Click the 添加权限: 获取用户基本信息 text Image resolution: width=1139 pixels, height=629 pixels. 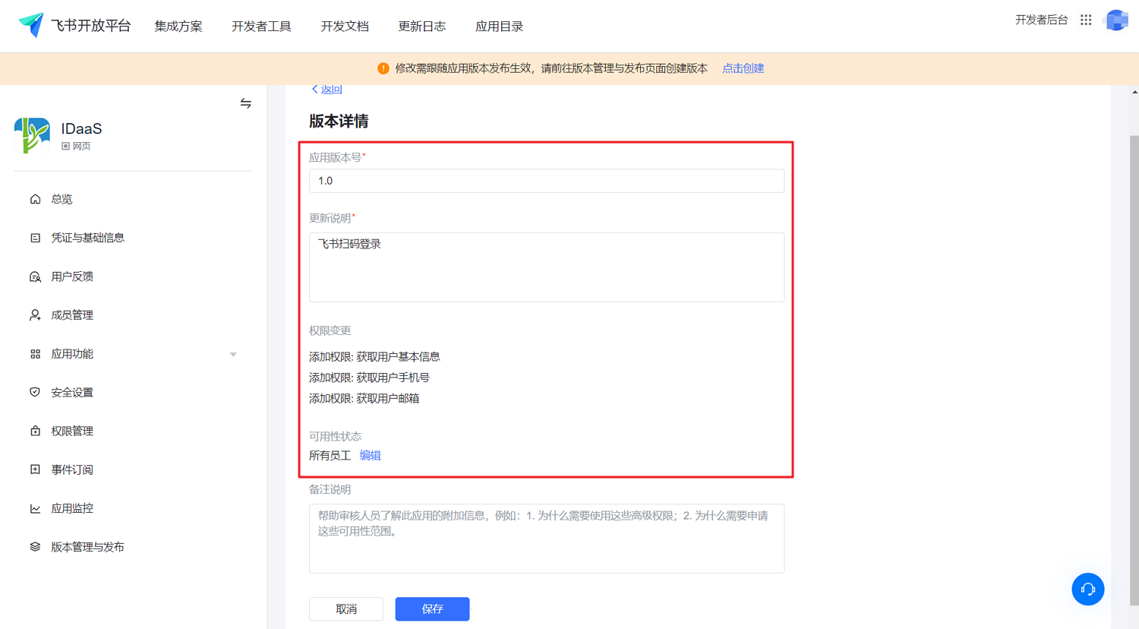(374, 356)
